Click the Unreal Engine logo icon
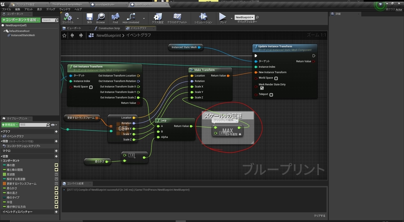This screenshot has width=404, height=222. coord(3,4)
